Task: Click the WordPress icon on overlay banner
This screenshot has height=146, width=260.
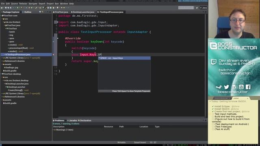Action: pyautogui.click(x=234, y=87)
